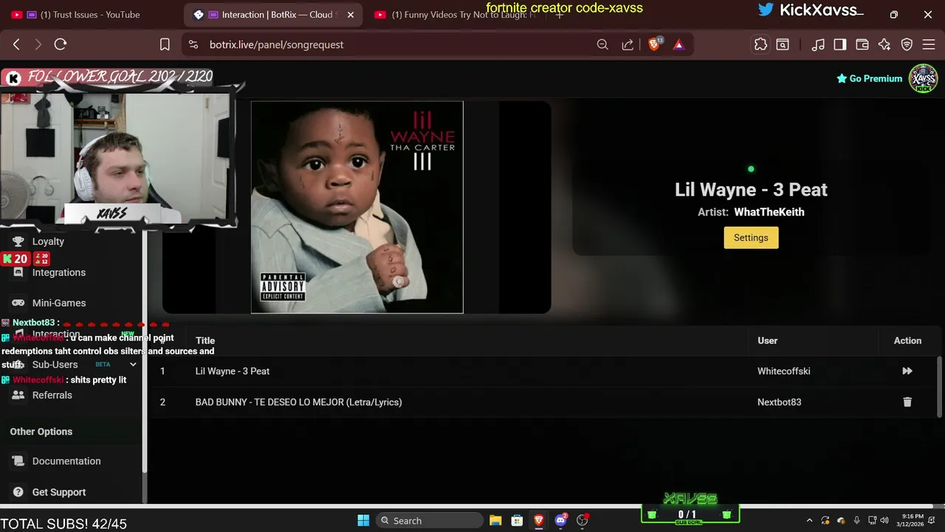
Task: Click the Action column header
Action: tap(907, 341)
